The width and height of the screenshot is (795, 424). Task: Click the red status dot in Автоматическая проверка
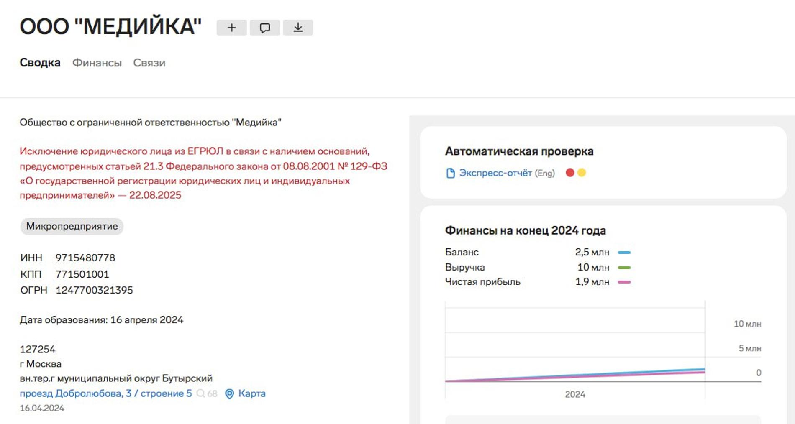coord(570,171)
